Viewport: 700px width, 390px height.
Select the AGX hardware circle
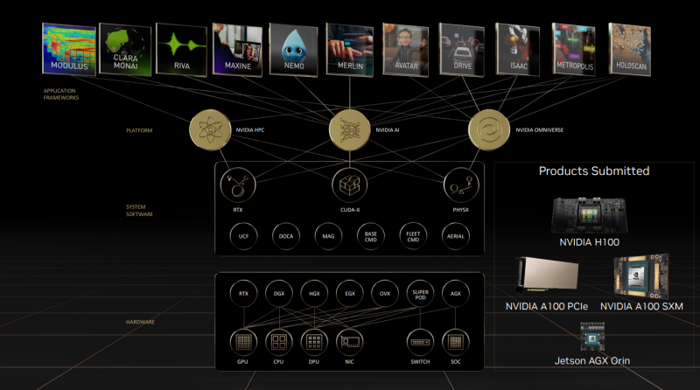click(456, 294)
